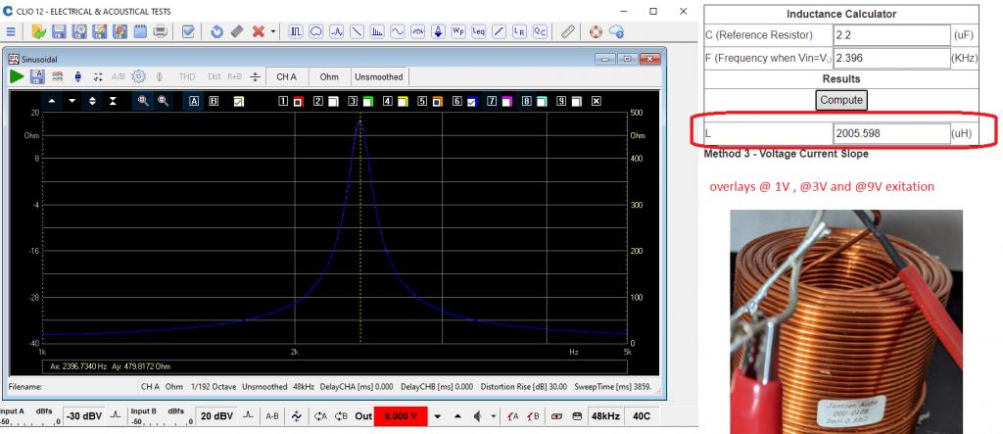Save measurement using the main toolbar floppy disk
The image size is (1003, 434).
(59, 31)
